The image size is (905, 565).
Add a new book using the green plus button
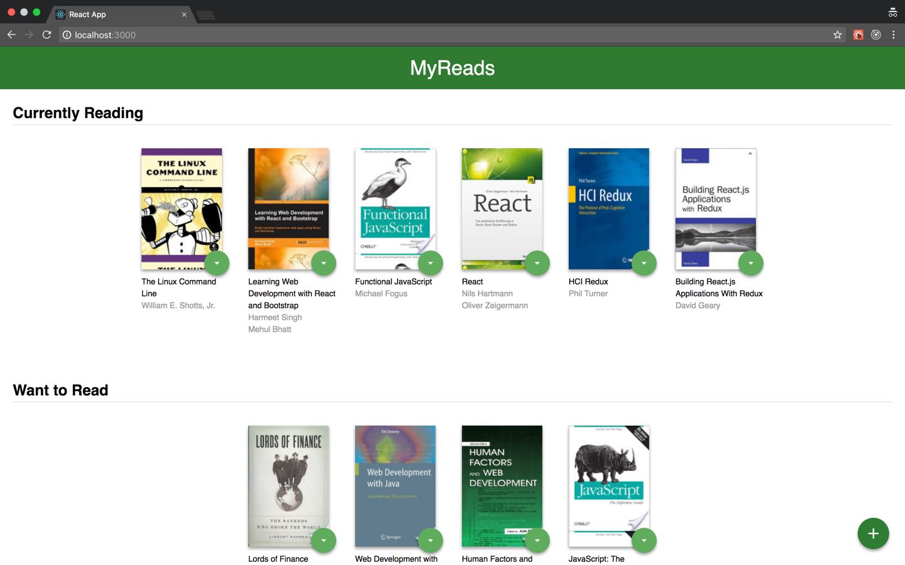[873, 533]
